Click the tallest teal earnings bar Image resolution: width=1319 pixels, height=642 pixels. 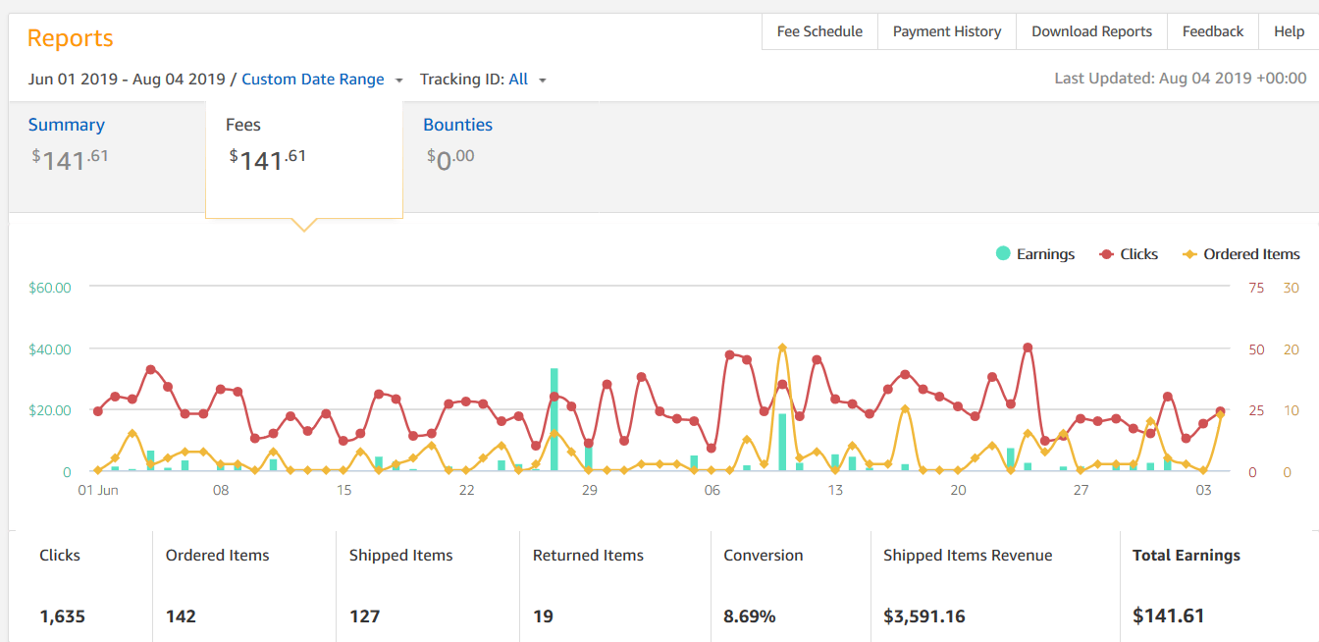[554, 419]
